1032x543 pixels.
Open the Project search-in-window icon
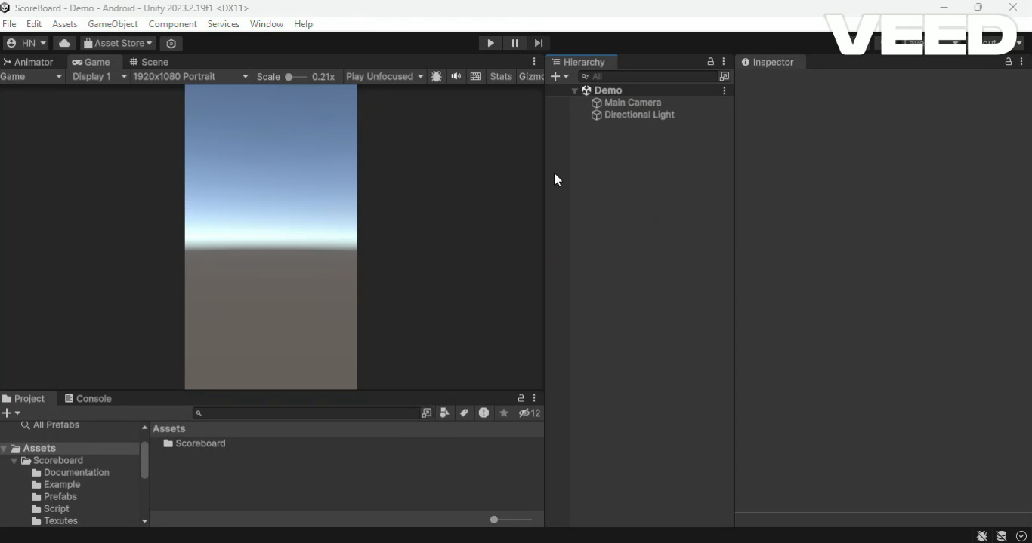coord(427,413)
